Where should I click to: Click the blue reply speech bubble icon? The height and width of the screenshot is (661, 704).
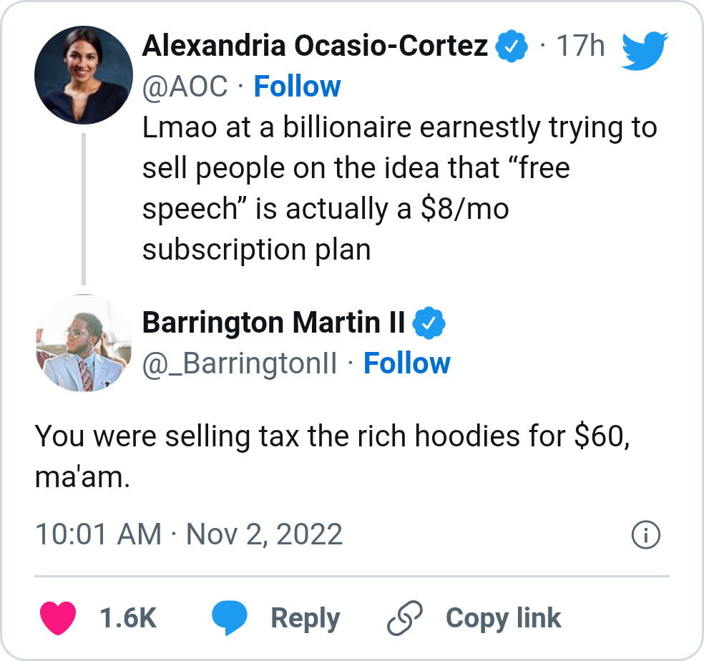pos(230,618)
